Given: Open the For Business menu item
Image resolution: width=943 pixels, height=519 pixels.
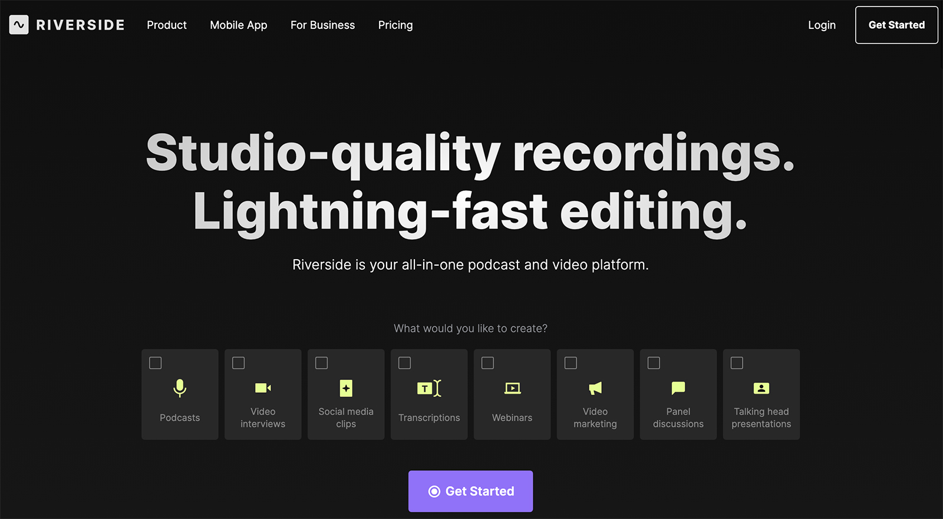Looking at the screenshot, I should coord(322,25).
